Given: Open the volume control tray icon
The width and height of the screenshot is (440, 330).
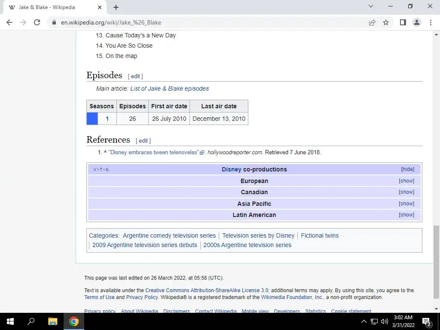Looking at the screenshot, I should coord(385,321).
